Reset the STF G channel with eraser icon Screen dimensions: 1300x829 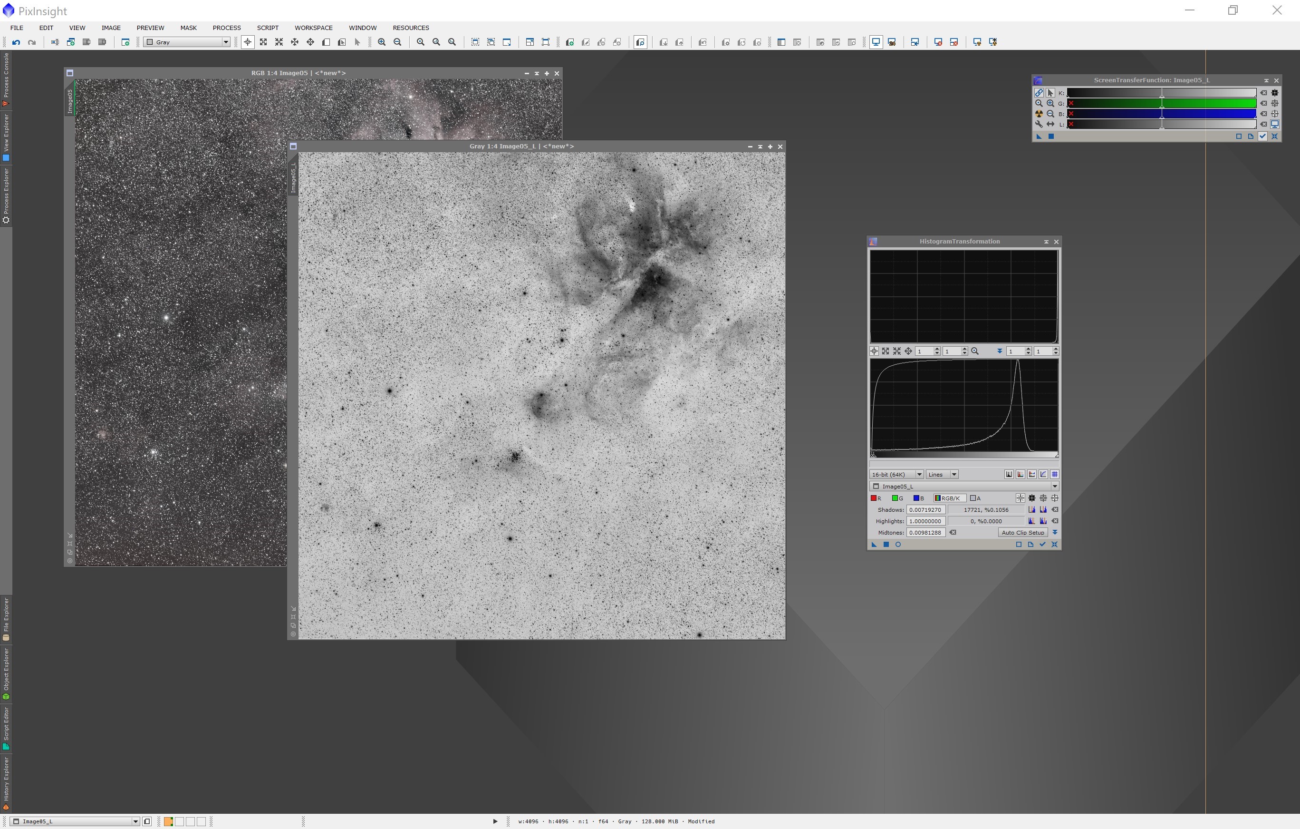coord(1263,103)
